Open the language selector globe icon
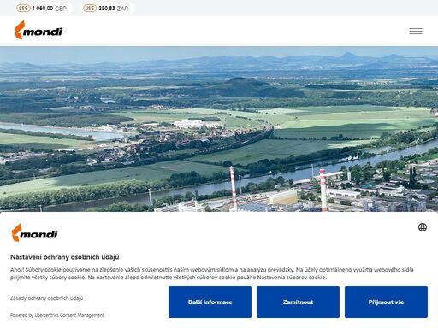The height and width of the screenshot is (328, 438). [423, 227]
